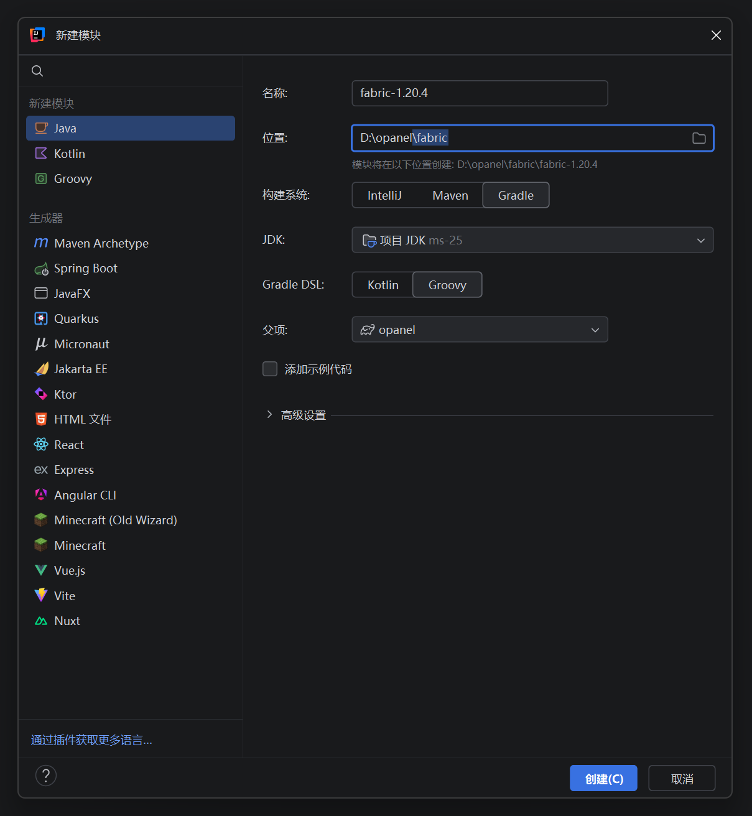This screenshot has height=816, width=752.
Task: Open the 父项 opanel dropdown
Action: (x=480, y=330)
